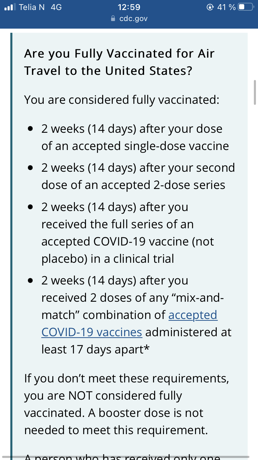Tap the "COVID-19 vaccines" underlined link text

point(92,332)
